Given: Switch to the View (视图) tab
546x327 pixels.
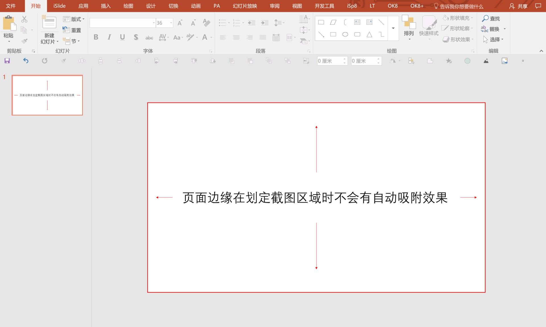Looking at the screenshot, I should 297,6.
